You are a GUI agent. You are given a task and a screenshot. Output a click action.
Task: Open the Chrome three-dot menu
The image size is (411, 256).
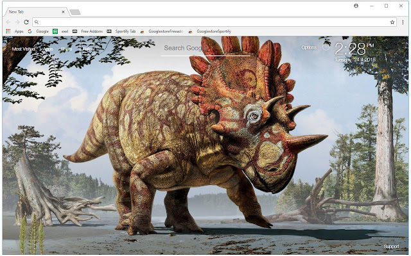403,22
